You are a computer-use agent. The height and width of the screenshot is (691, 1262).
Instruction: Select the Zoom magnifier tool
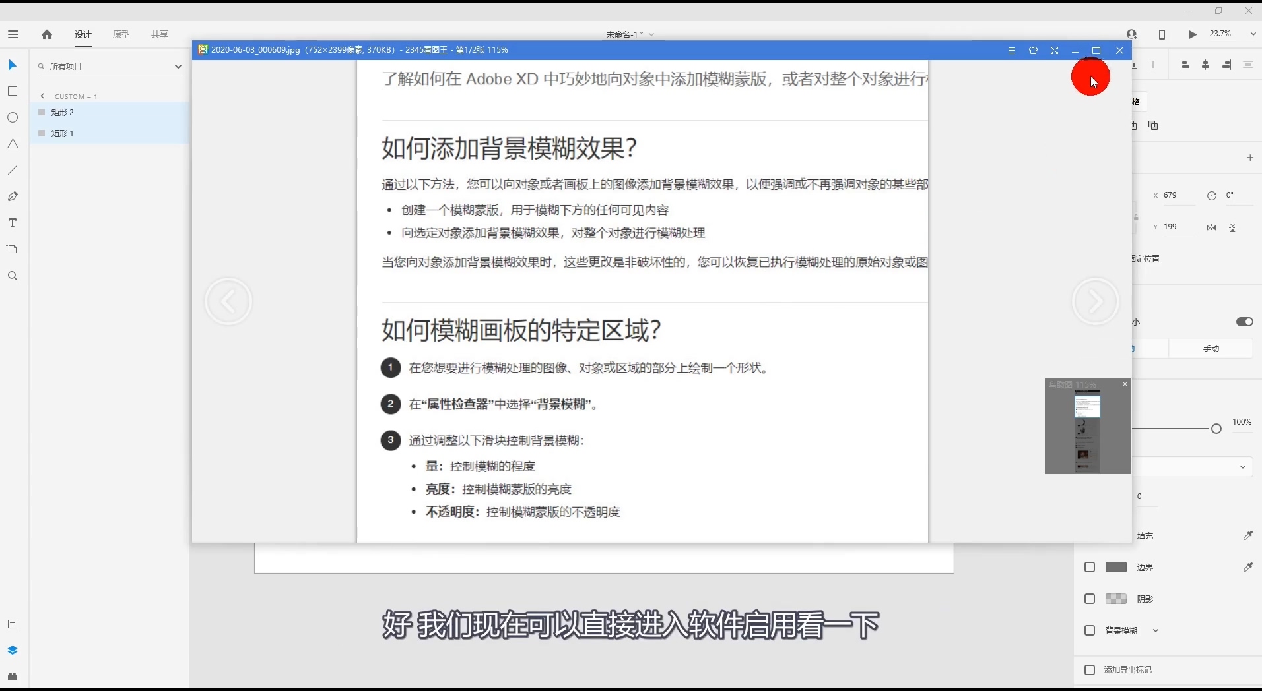coord(13,276)
